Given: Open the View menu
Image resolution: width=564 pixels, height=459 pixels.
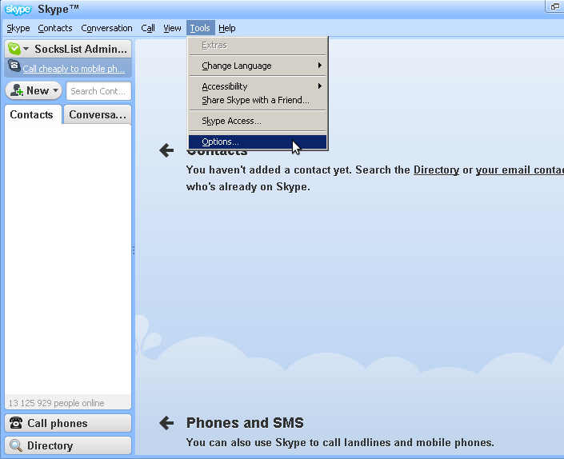Looking at the screenshot, I should coord(172,28).
